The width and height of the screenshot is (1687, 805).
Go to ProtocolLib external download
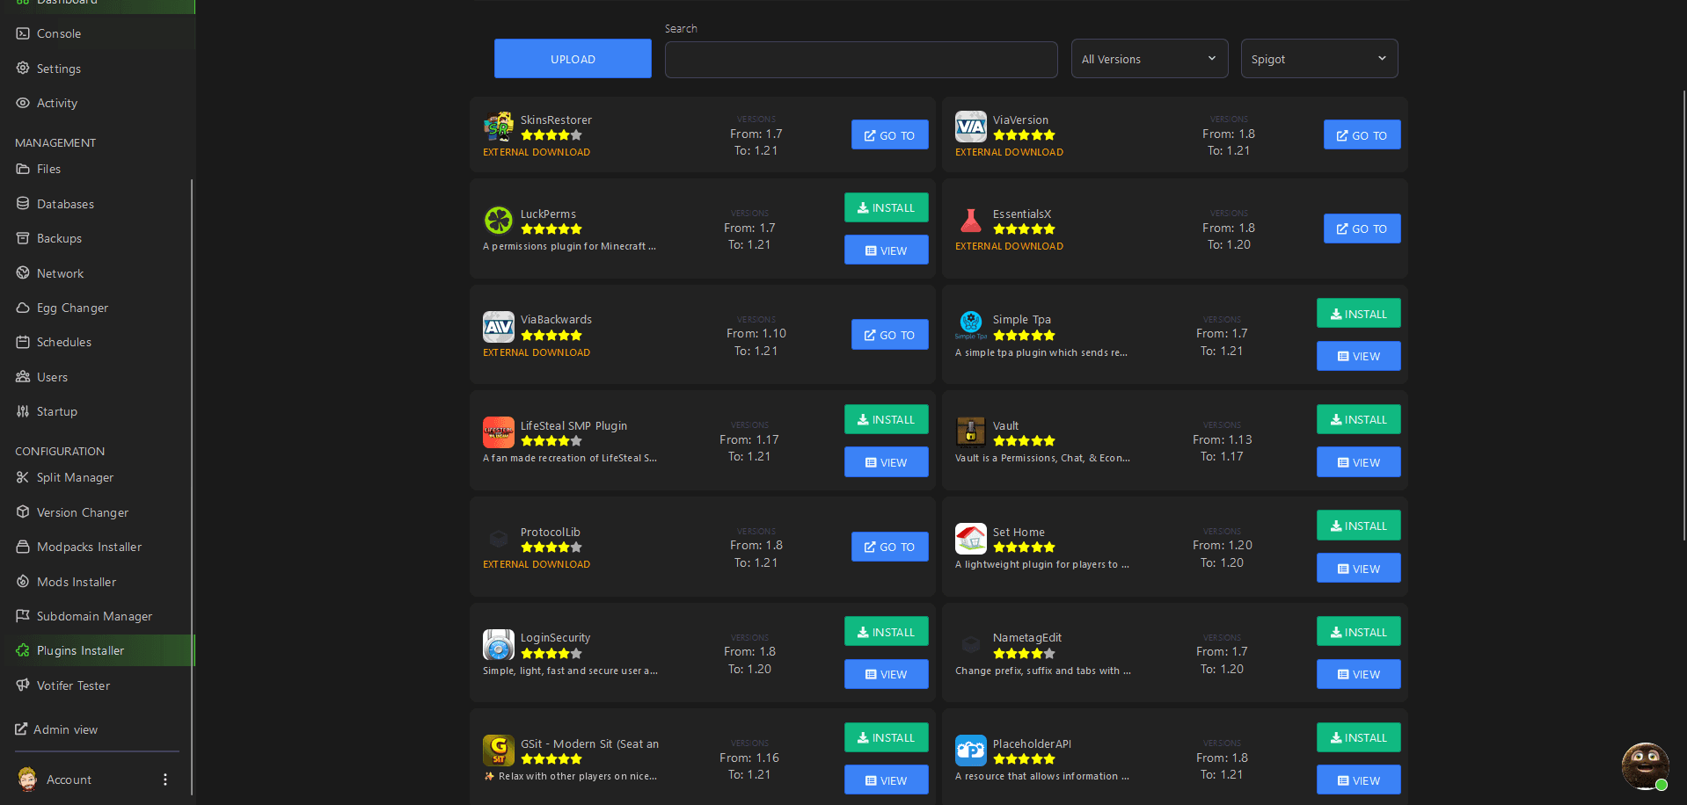tap(890, 547)
